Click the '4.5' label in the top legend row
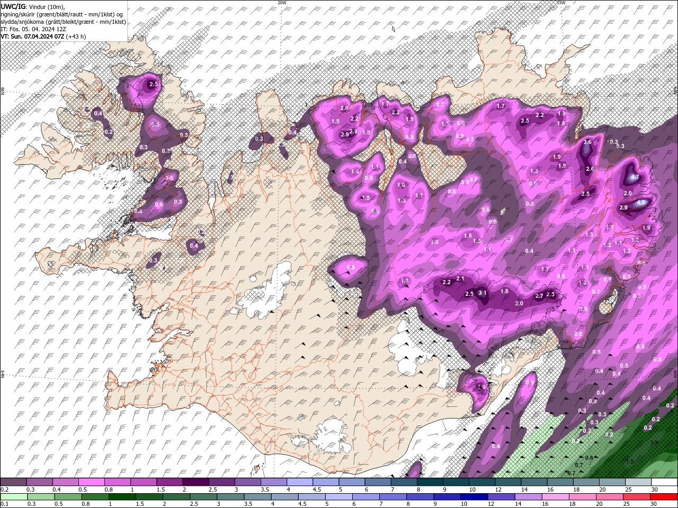Viewport: 678px width, 508px height. tap(317, 489)
